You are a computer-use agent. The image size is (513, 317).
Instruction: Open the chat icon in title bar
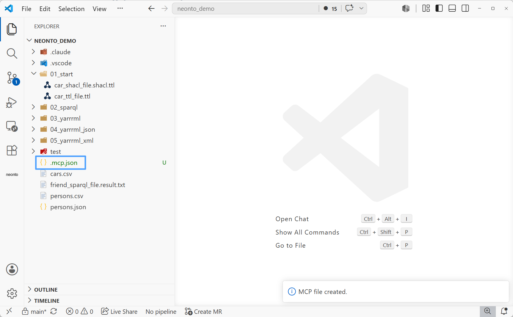coord(349,8)
